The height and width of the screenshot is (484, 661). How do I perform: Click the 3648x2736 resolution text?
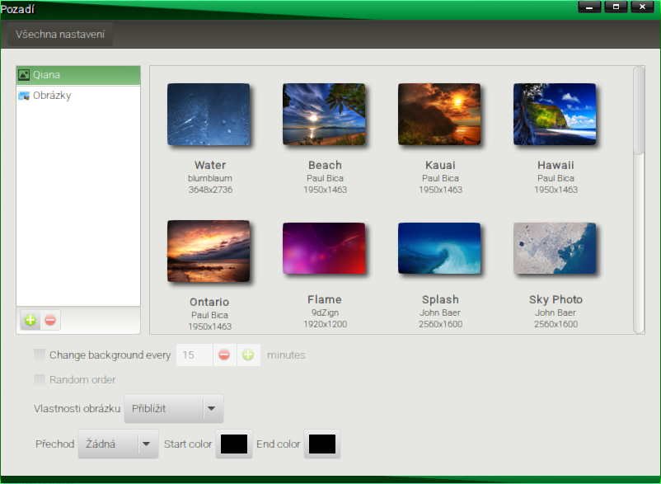point(210,190)
